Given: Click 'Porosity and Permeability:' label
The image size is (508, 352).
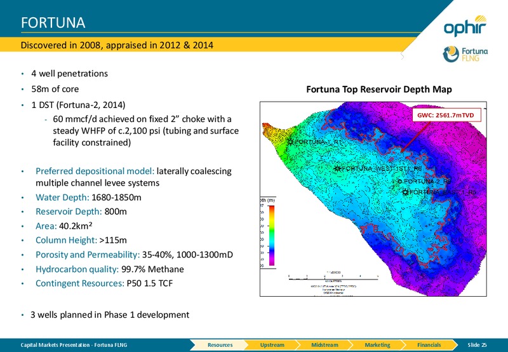Looking at the screenshot, I should coord(88,255).
